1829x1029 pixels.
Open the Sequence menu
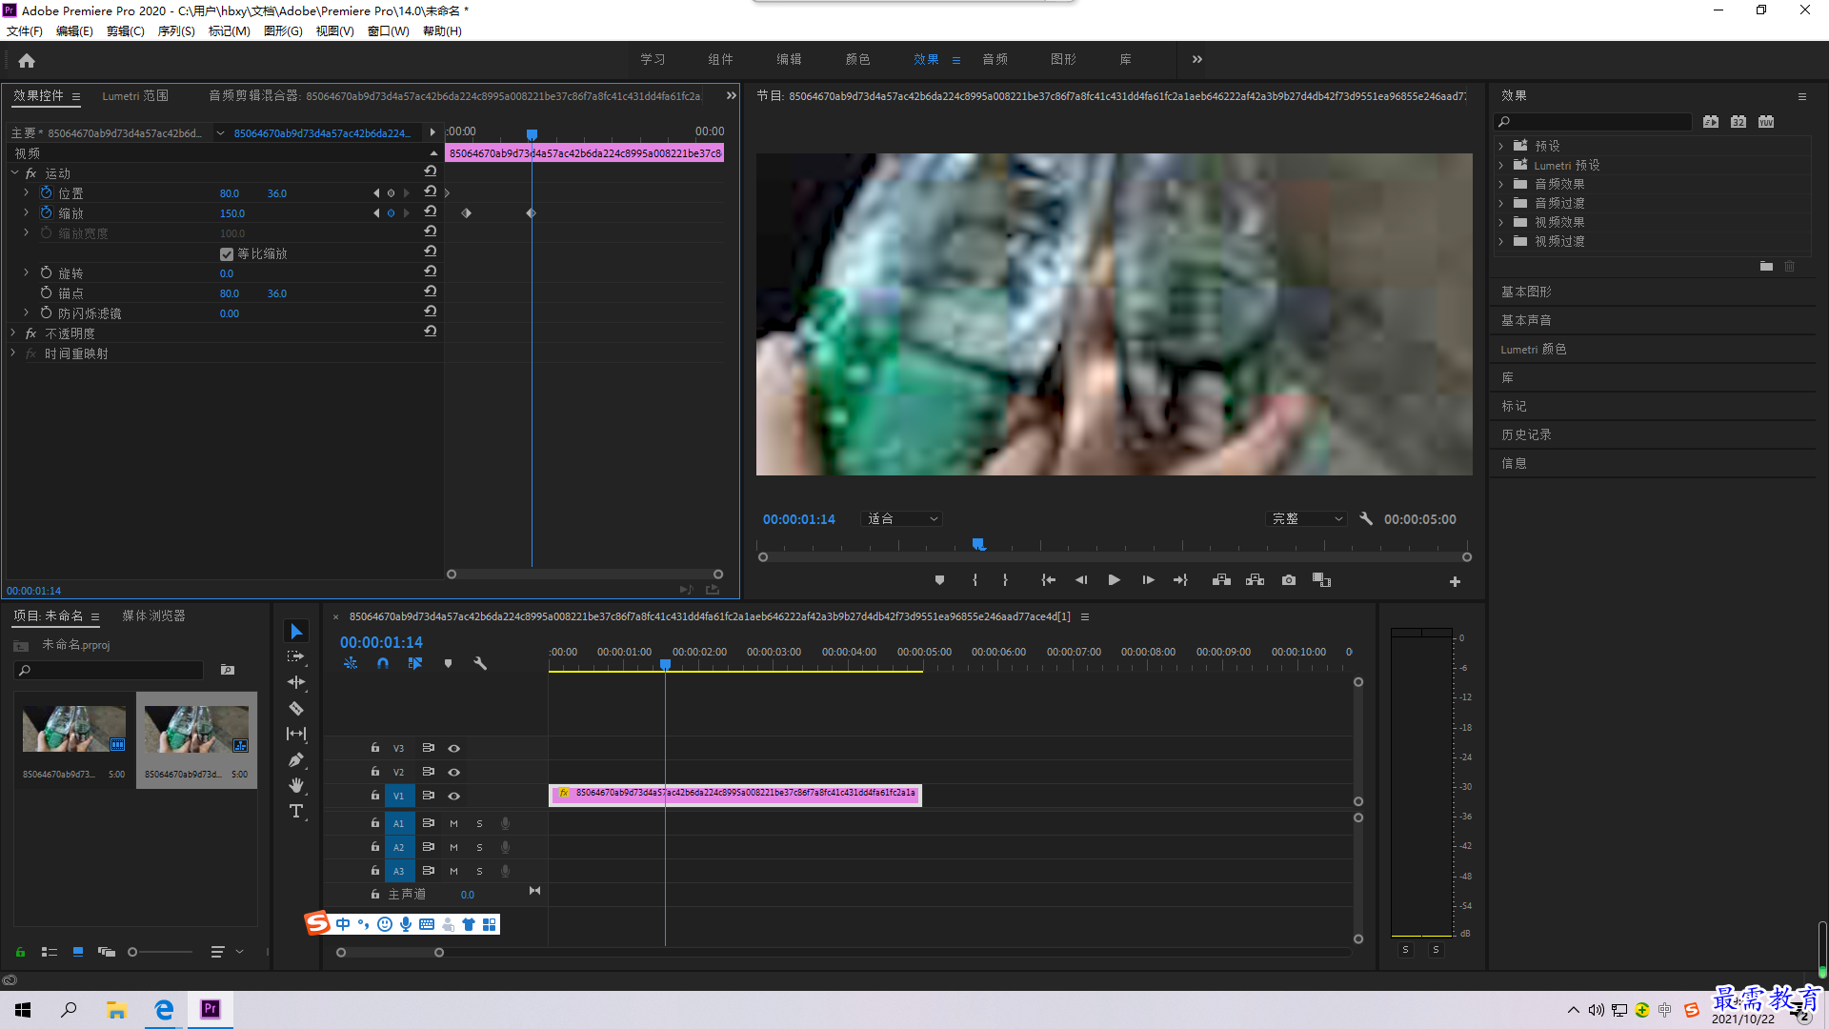[175, 30]
